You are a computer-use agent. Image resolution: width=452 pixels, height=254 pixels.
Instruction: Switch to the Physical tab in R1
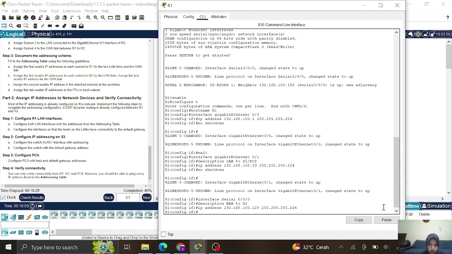point(171,17)
